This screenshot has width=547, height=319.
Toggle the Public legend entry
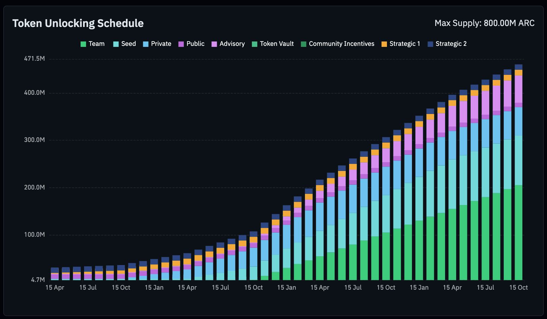tap(191, 44)
